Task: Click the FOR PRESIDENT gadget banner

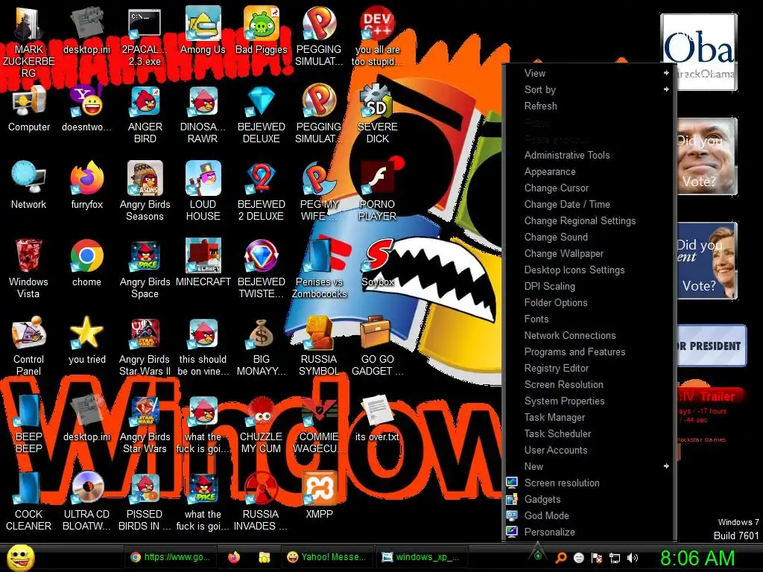Action: [x=712, y=346]
